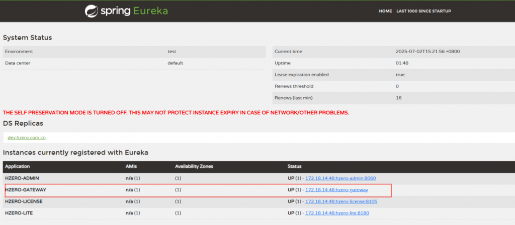Open the hzero-admin:8060 instance link
Screen dimensions: 515x225
[x=340, y=178]
